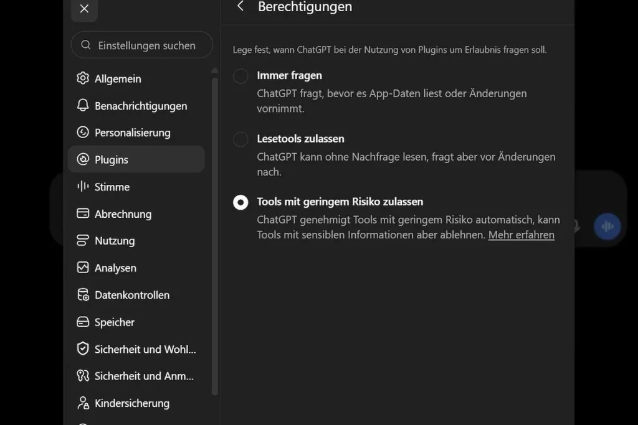The width and height of the screenshot is (638, 425).
Task: Click the Einstellungen suchen search field
Action: point(141,45)
